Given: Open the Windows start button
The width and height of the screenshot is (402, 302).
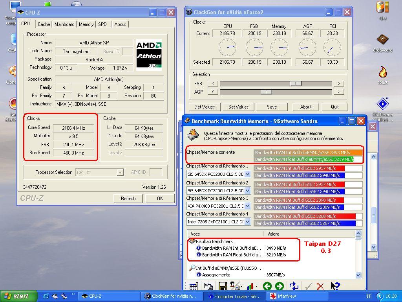Looking at the screenshot, I should coord(18,296).
